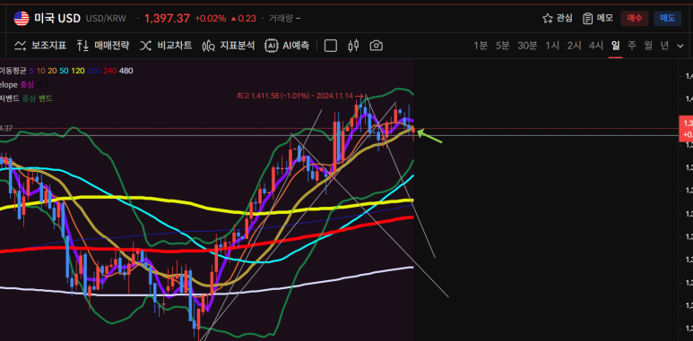This screenshot has width=693, height=341.
Task: Select the 5분 timeframe
Action: tap(503, 46)
